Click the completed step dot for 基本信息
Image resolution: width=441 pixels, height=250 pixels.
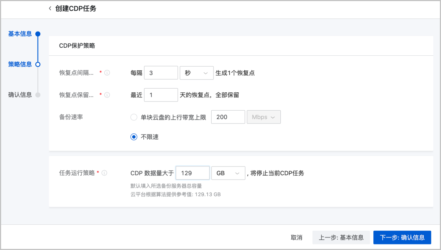[38, 33]
